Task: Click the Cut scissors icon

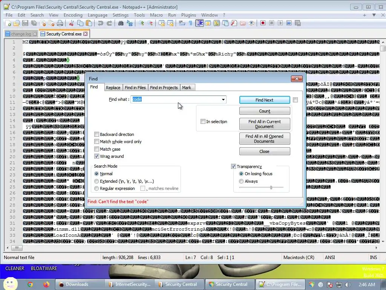Action: (x=71, y=23)
